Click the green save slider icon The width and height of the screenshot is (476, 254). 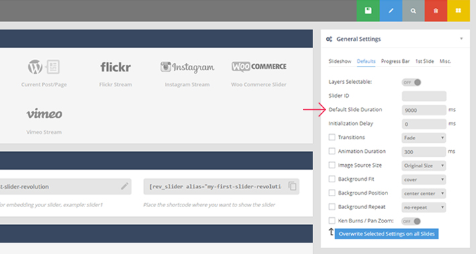pos(368,11)
